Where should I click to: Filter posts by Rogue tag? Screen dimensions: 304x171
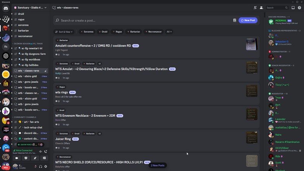(117, 32)
